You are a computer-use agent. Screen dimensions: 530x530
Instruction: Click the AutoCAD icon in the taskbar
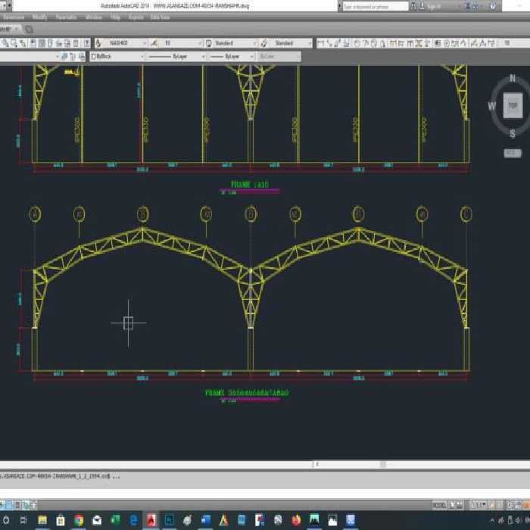(x=151, y=519)
